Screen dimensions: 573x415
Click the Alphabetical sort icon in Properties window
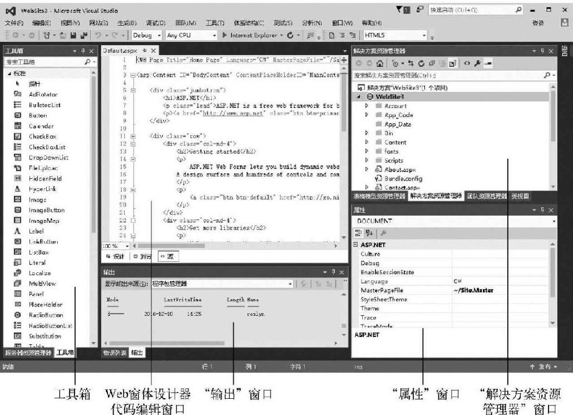point(369,233)
